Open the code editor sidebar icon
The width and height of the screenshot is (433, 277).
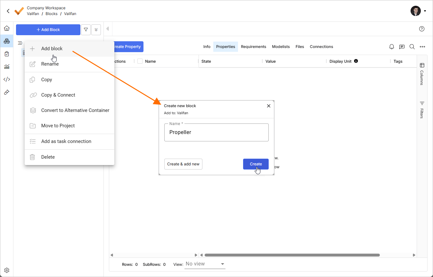point(7,79)
